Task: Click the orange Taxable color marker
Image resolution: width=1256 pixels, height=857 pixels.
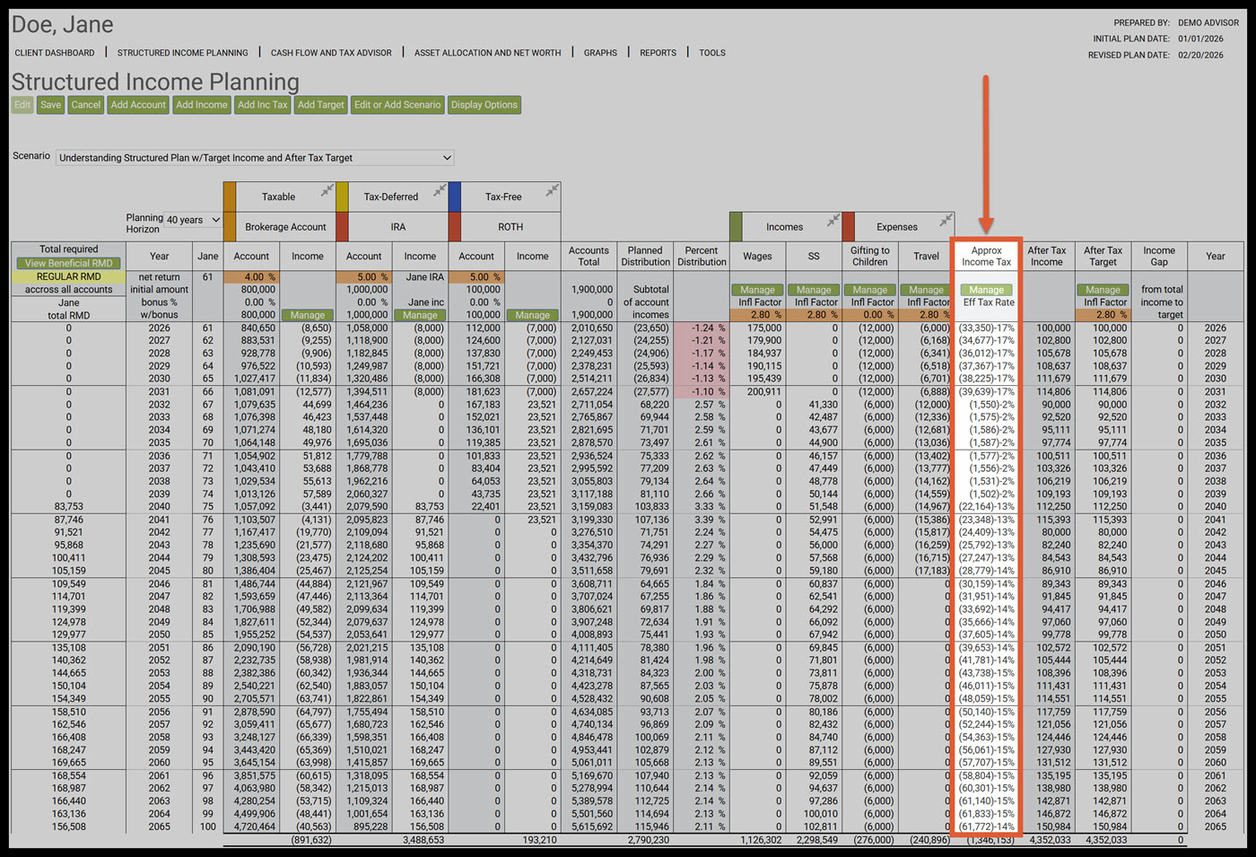Action: click(230, 197)
